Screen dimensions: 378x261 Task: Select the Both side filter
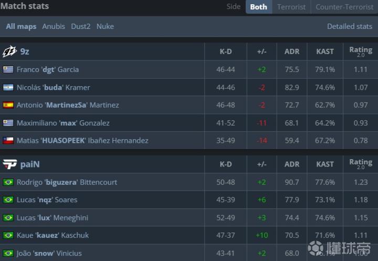click(258, 7)
